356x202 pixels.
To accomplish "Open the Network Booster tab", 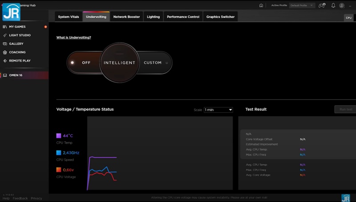I will tap(126, 17).
